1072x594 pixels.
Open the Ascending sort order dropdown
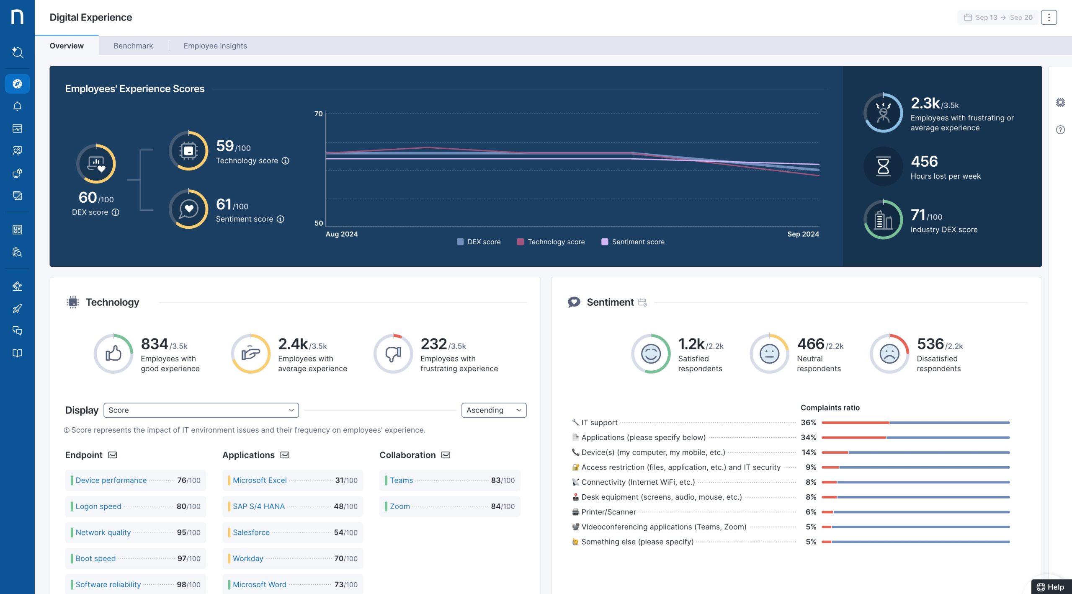(494, 410)
